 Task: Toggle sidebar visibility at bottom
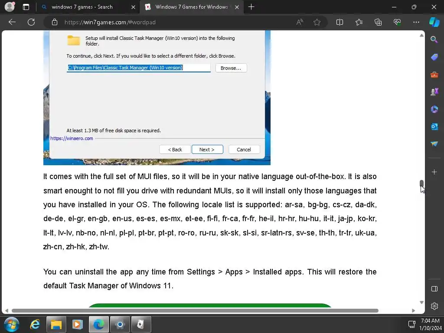pos(434,288)
